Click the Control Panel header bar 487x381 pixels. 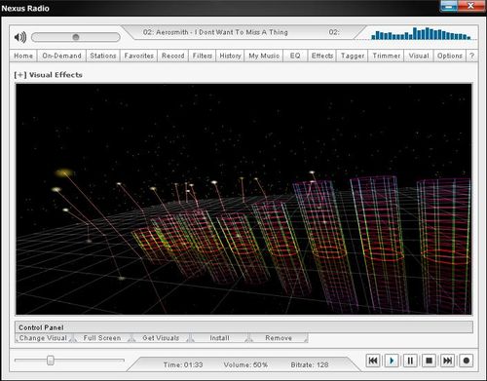(x=243, y=327)
